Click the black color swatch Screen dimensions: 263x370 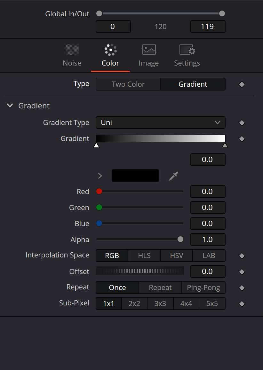[135, 176]
